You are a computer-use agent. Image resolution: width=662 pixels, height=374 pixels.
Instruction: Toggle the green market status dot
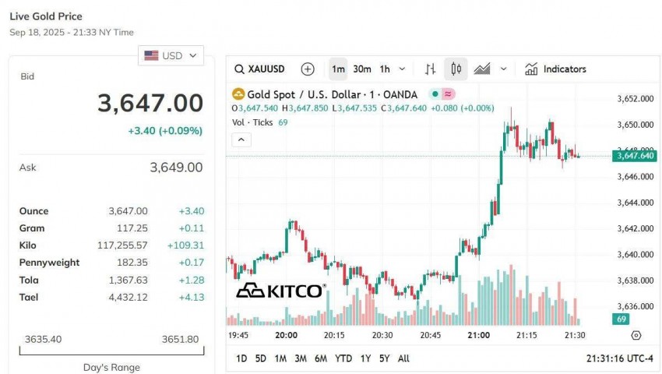click(435, 94)
